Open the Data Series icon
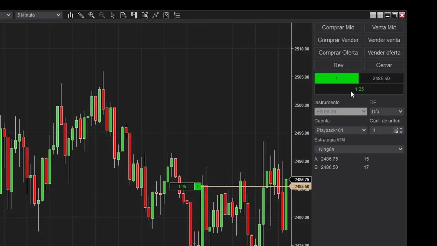 coord(145,15)
